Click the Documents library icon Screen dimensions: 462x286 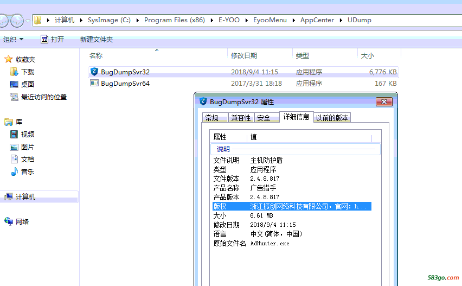pyautogui.click(x=14, y=159)
